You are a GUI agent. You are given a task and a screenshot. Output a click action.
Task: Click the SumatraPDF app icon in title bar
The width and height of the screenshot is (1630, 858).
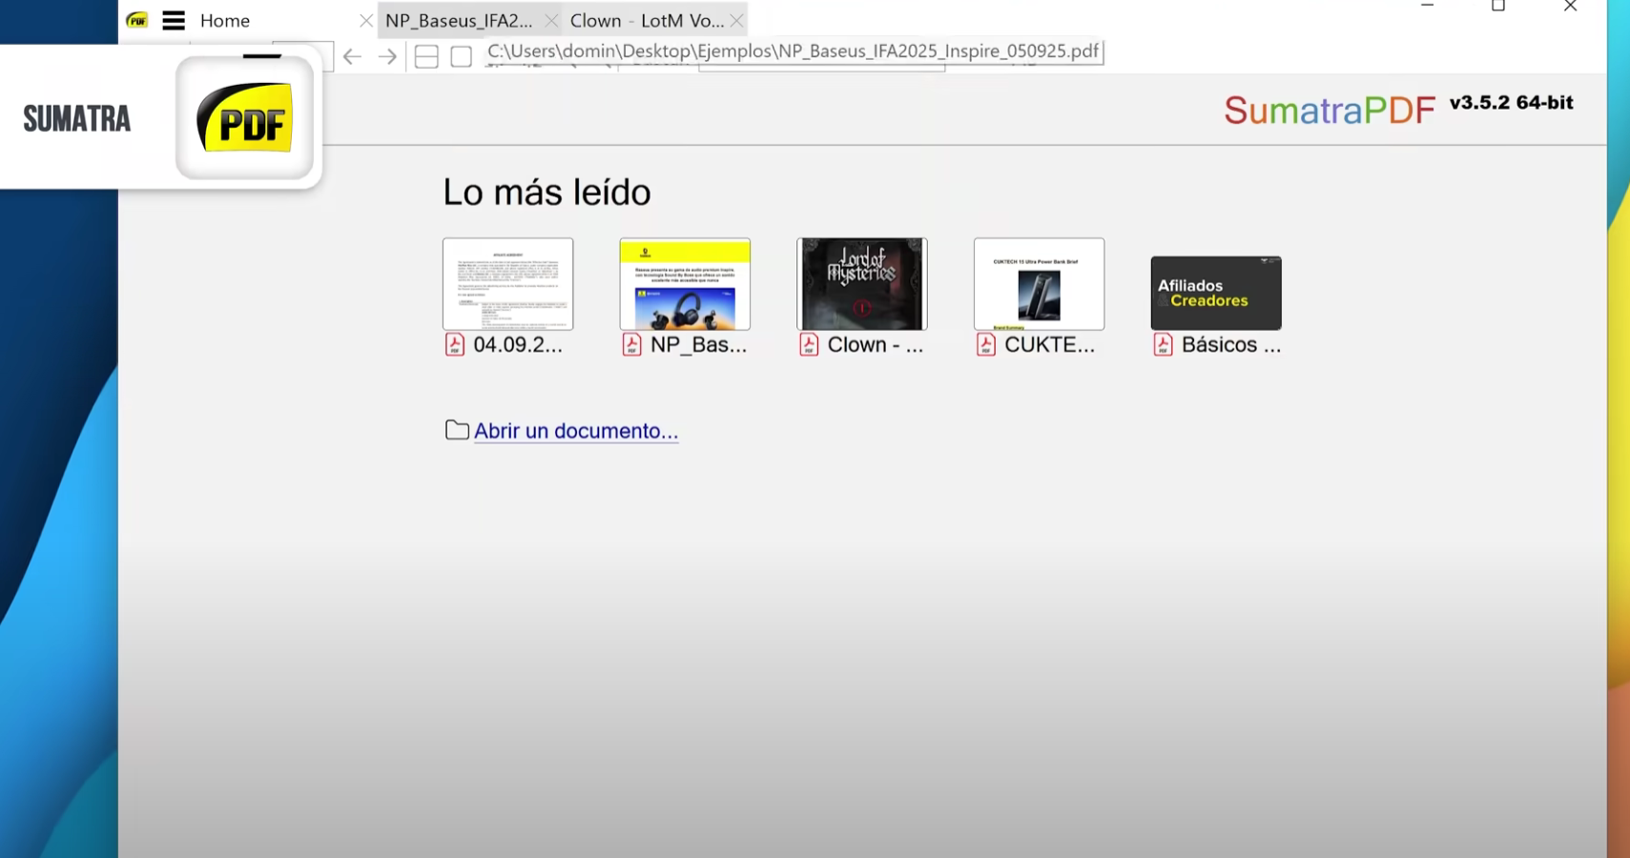(137, 20)
